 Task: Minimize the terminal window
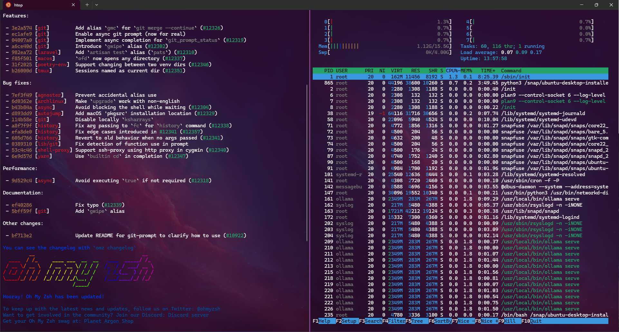[x=582, y=5]
